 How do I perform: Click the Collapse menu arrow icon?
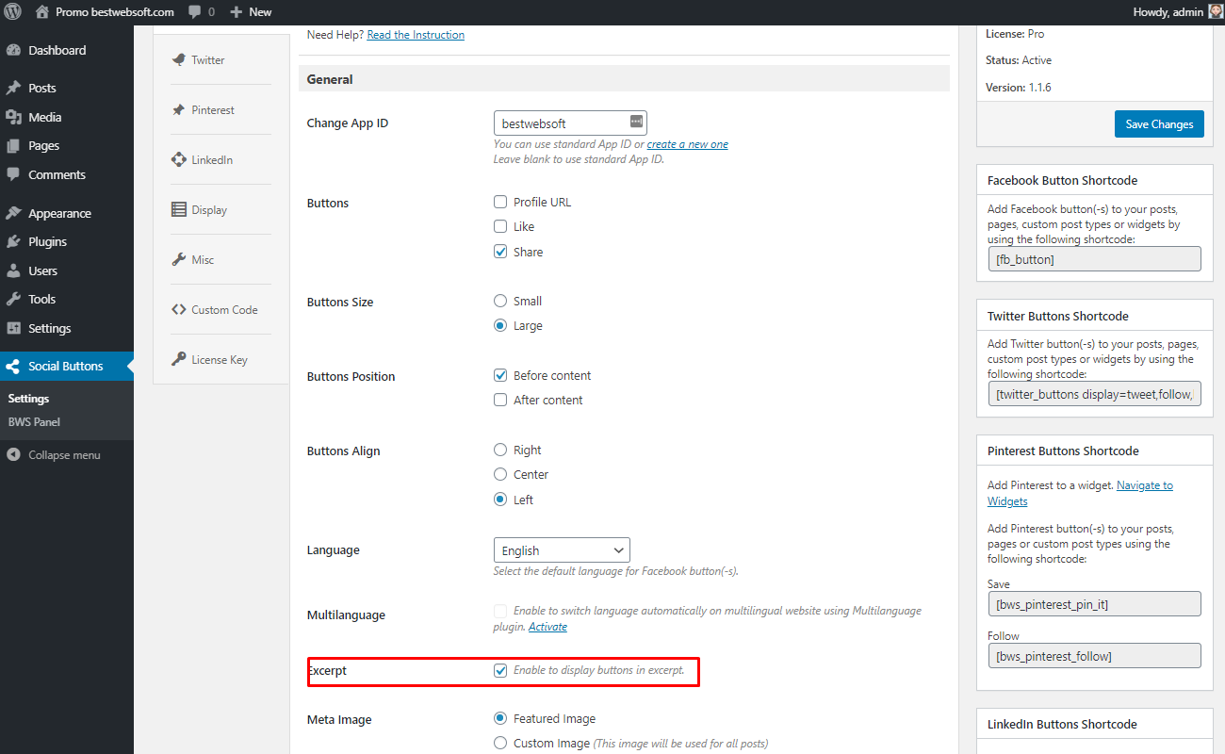click(13, 454)
